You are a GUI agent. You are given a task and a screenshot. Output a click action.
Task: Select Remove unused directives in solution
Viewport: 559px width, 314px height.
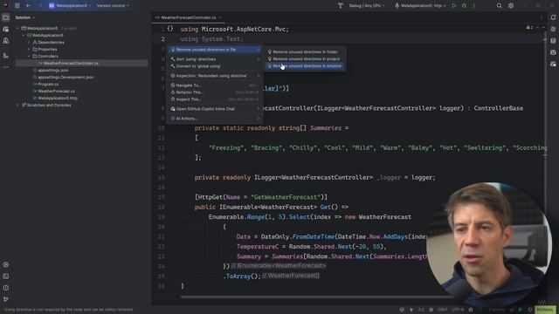point(305,66)
